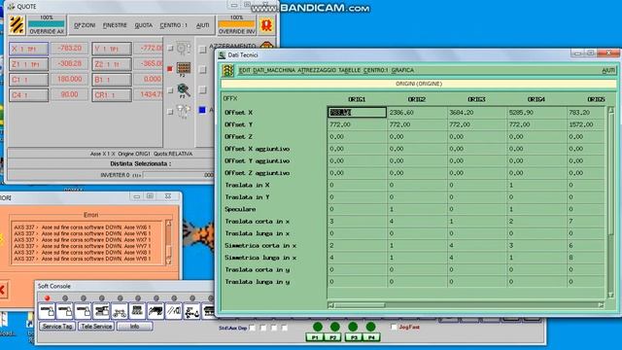This screenshot has width=622, height=350.
Task: Open the ATTREZZAGGIO menu
Action: coord(317,70)
